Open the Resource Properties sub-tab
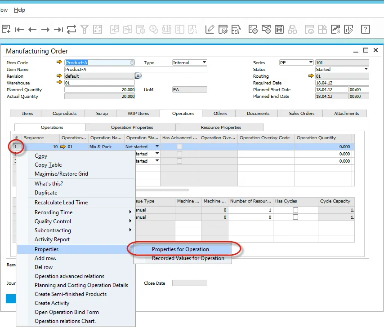 (x=221, y=128)
